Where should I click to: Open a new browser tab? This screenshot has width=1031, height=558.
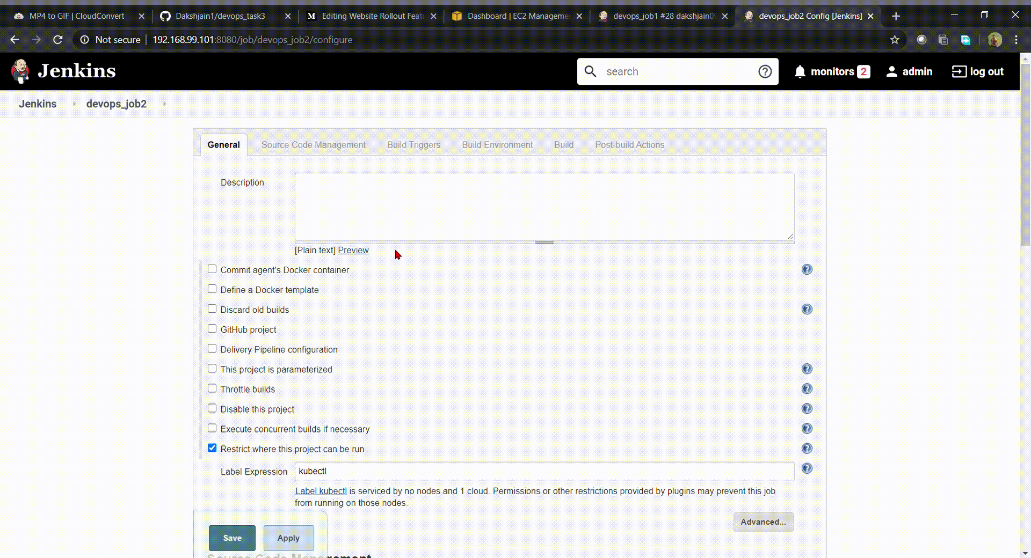click(x=896, y=16)
